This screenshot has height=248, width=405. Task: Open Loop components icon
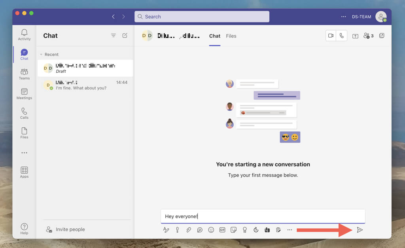pos(200,230)
